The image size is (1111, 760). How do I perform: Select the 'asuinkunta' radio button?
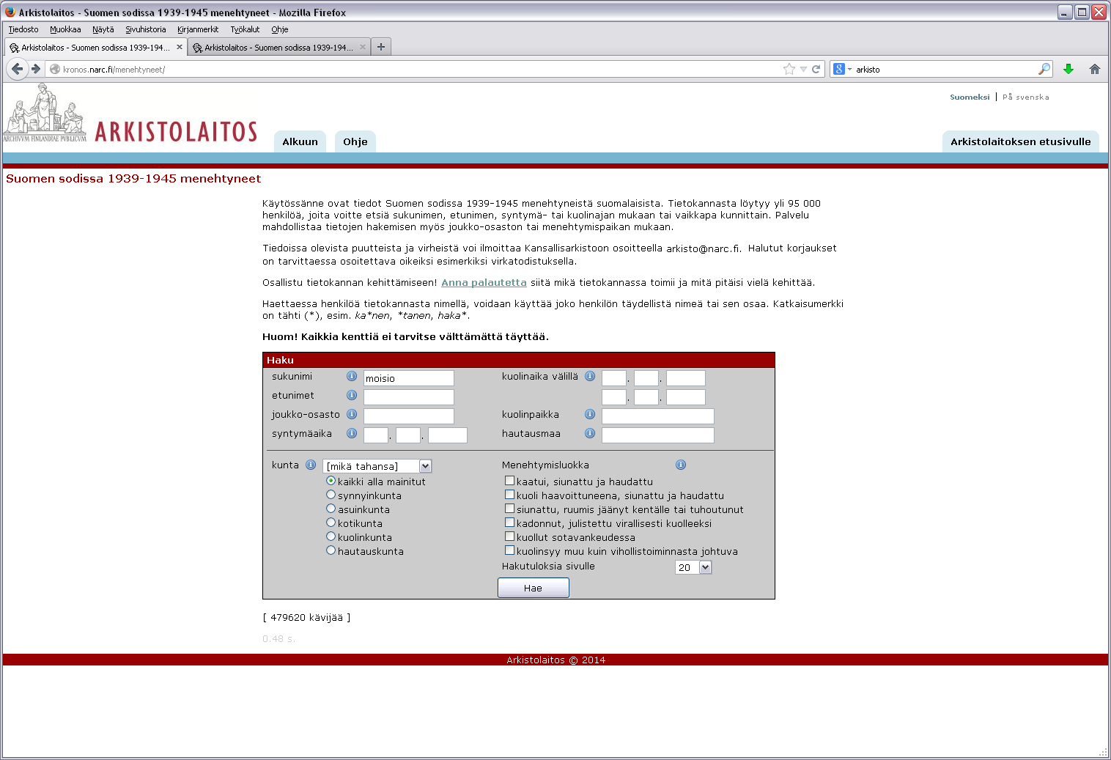(x=331, y=509)
